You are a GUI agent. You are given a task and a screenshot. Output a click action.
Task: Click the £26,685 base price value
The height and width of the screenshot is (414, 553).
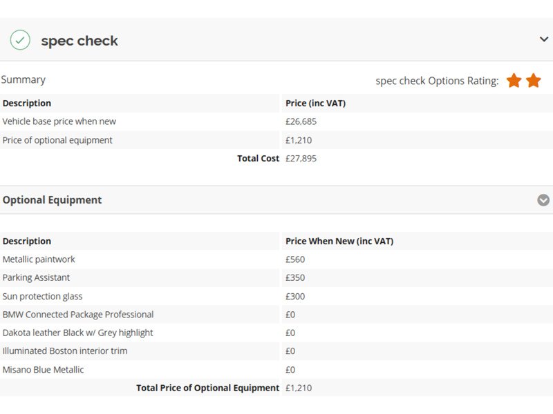[301, 121]
